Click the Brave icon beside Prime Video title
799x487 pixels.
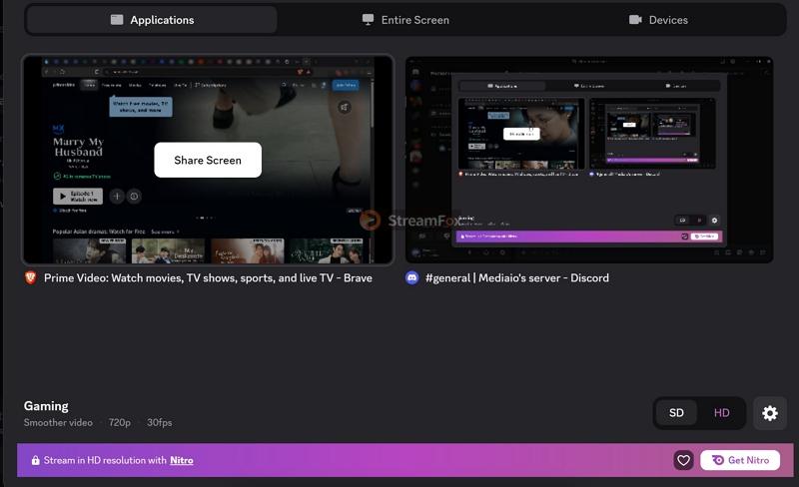(x=31, y=277)
